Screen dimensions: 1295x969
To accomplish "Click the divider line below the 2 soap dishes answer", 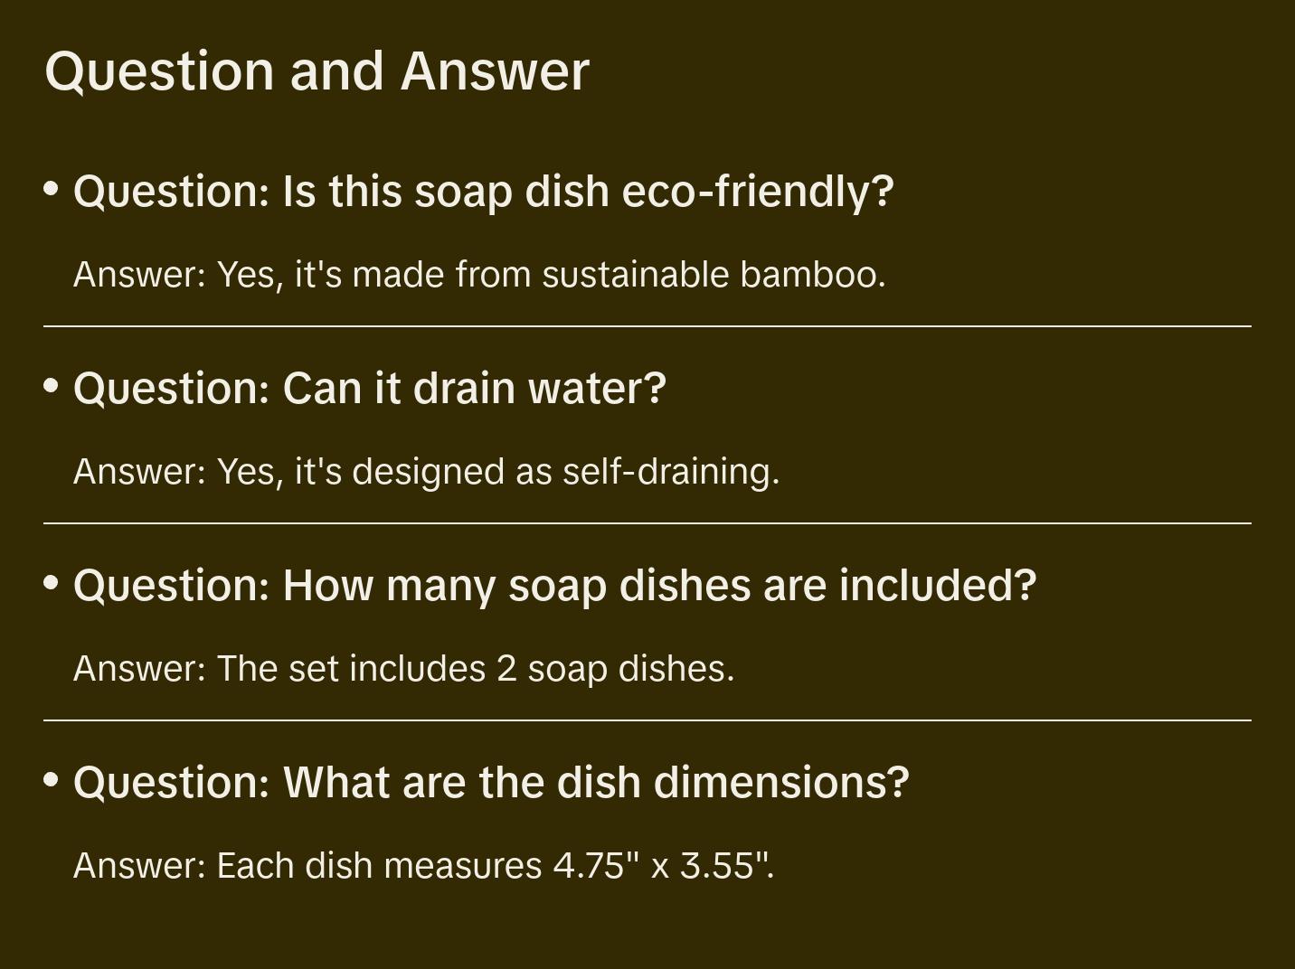I will [647, 720].
